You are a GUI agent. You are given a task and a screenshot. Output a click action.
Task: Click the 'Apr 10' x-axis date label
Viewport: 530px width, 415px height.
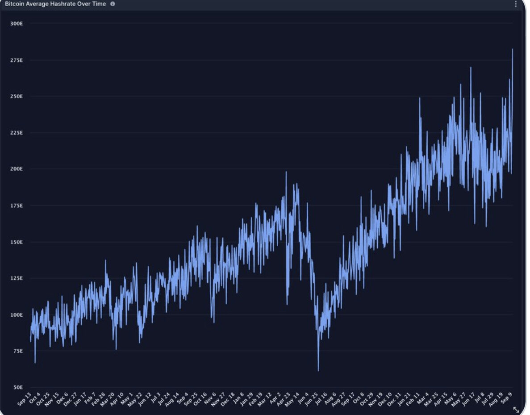coord(117,399)
